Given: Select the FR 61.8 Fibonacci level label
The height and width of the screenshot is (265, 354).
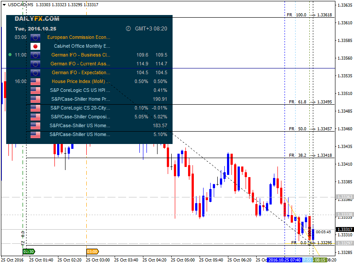Looking at the screenshot, I should pyautogui.click(x=296, y=102).
